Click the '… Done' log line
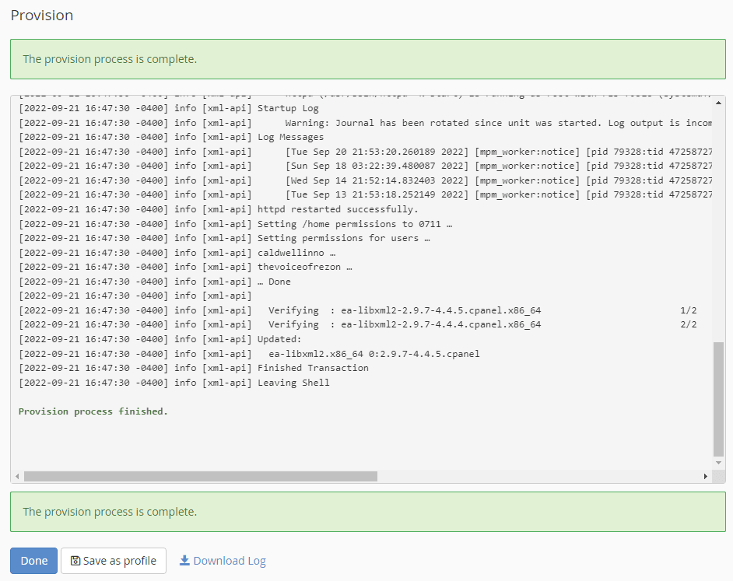This screenshot has height=581, width=733. pyautogui.click(x=155, y=282)
